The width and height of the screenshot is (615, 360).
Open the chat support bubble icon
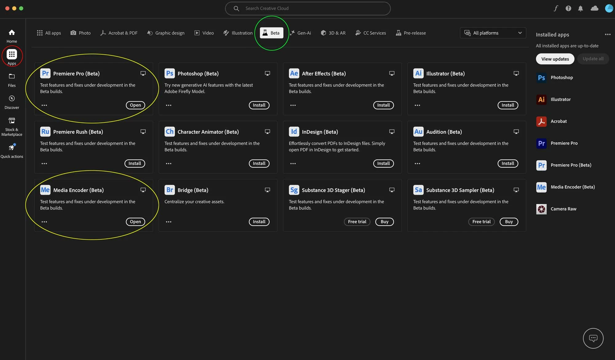click(593, 338)
